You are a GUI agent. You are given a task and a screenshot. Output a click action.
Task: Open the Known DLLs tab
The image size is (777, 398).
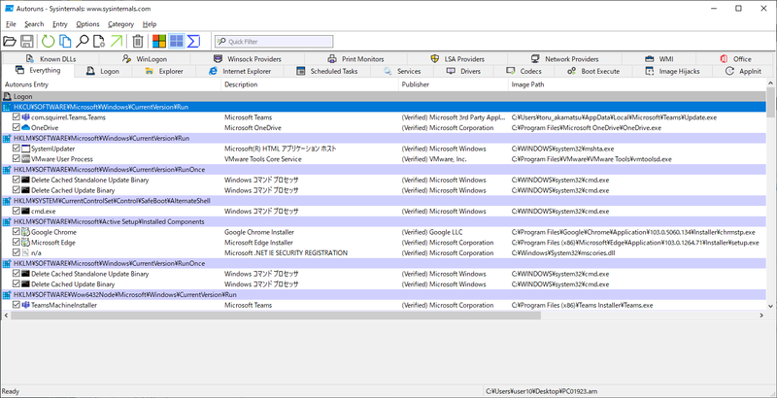pyautogui.click(x=51, y=59)
